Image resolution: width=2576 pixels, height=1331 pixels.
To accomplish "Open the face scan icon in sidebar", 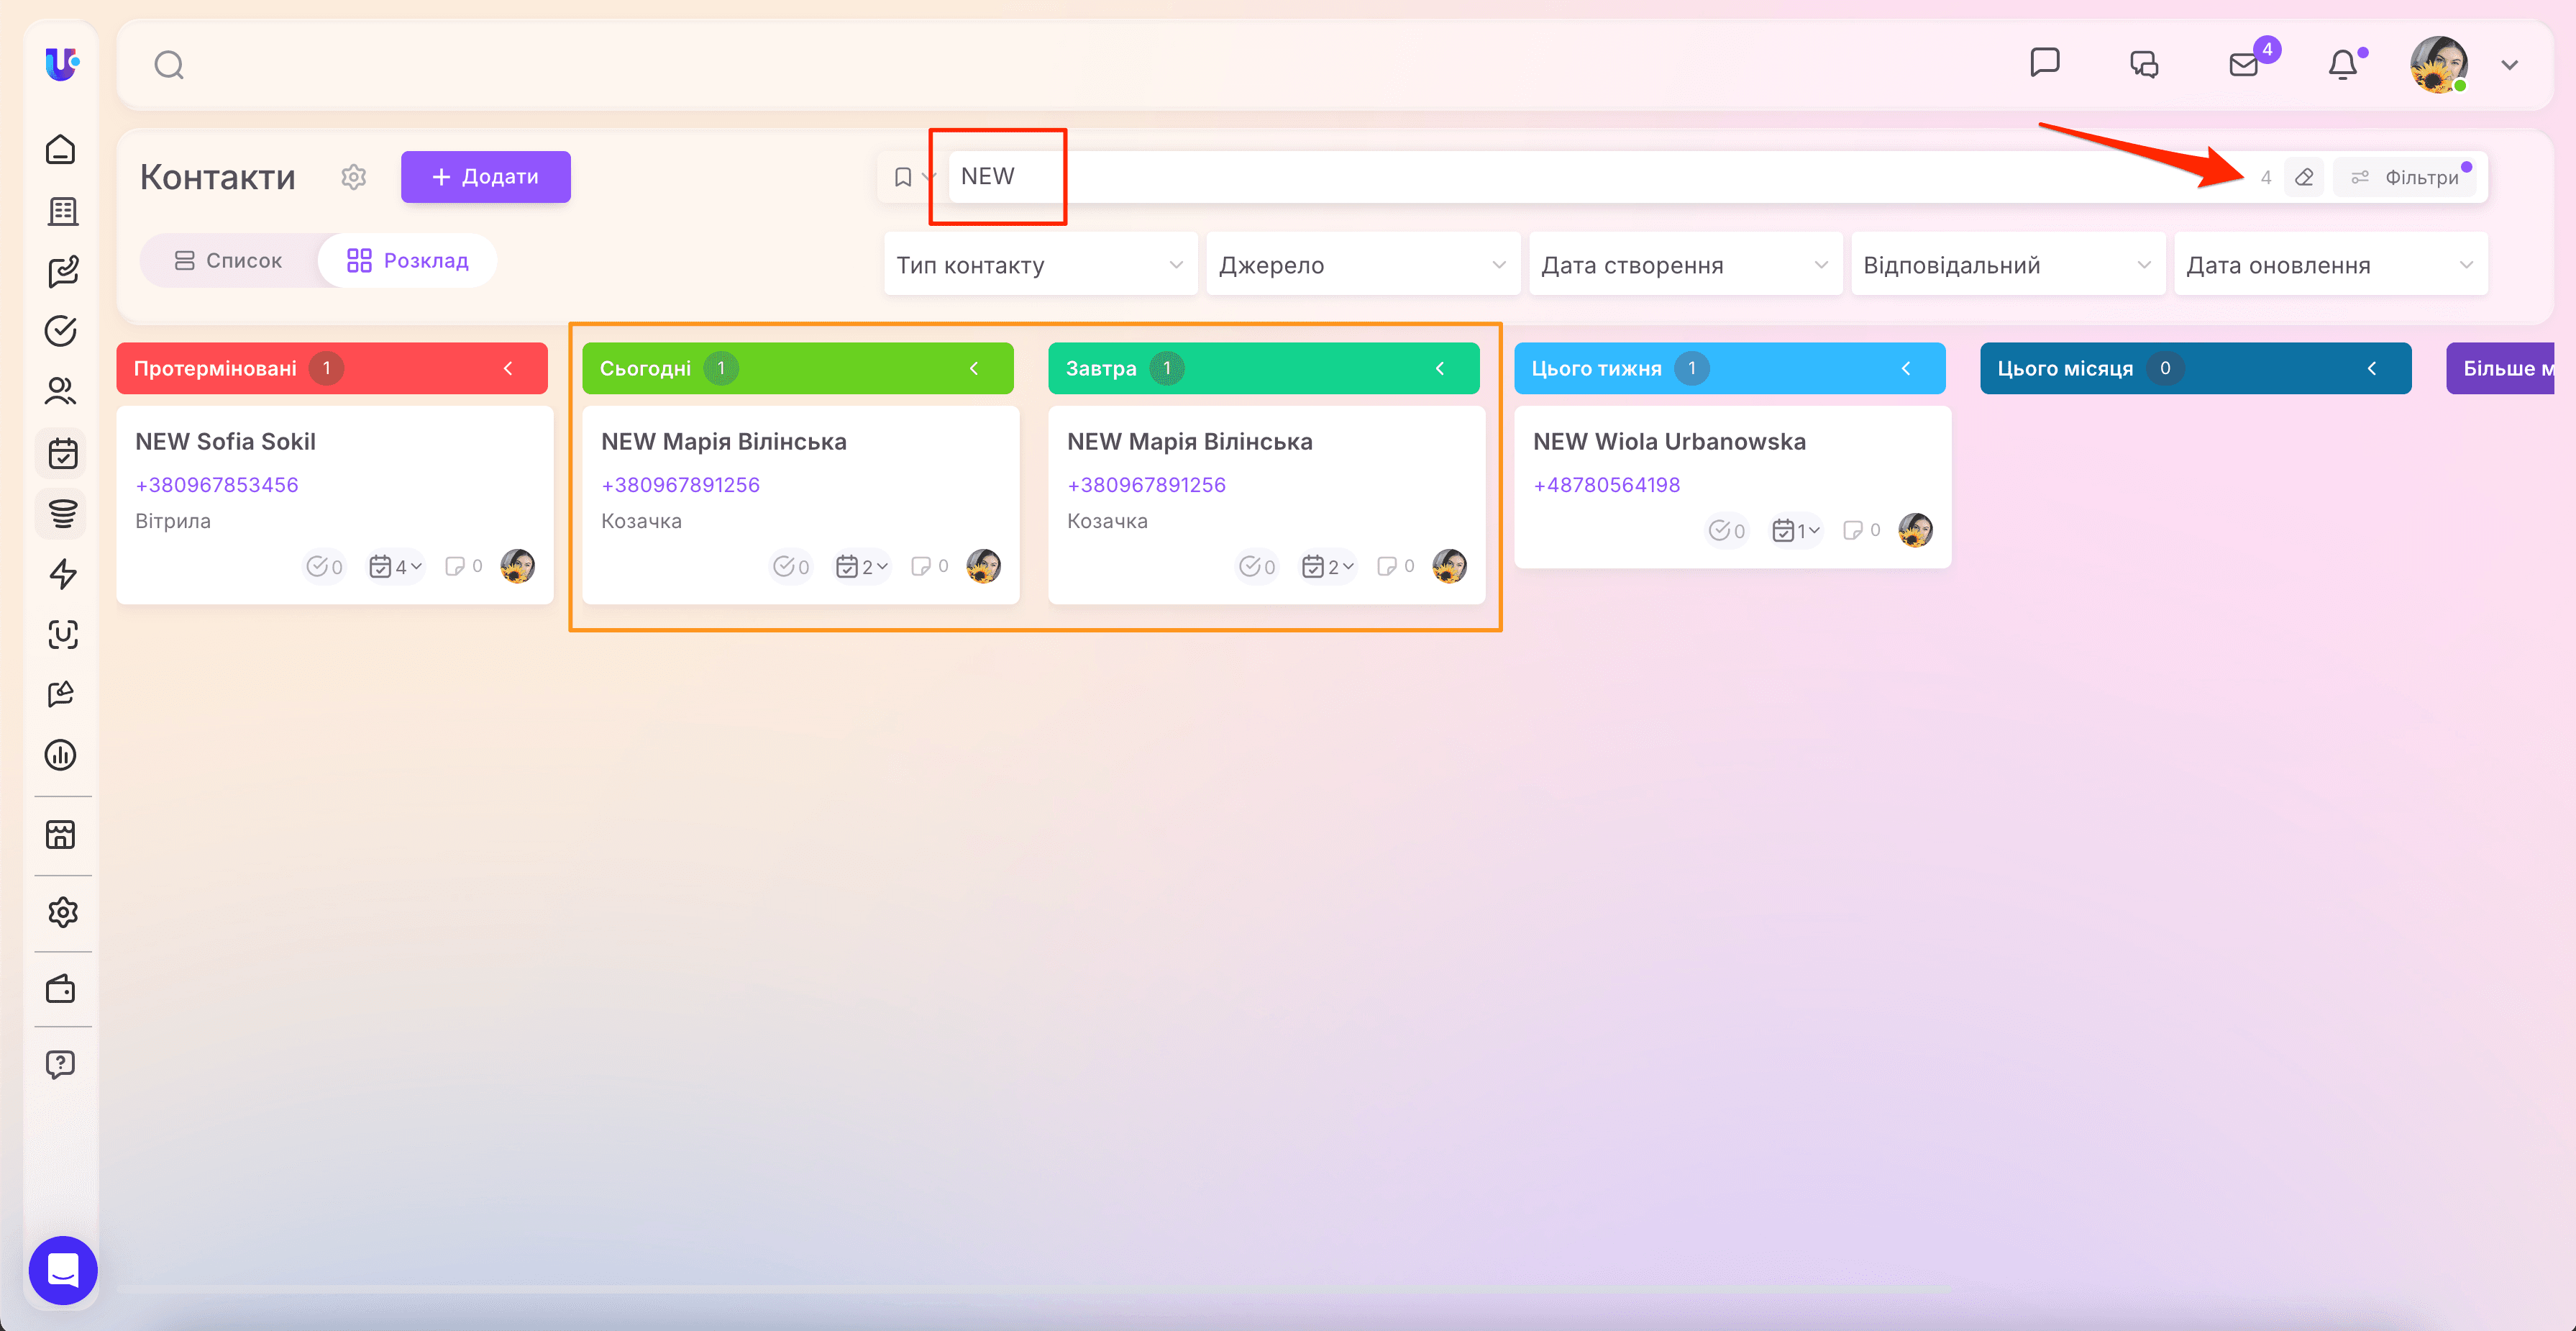I will point(62,635).
